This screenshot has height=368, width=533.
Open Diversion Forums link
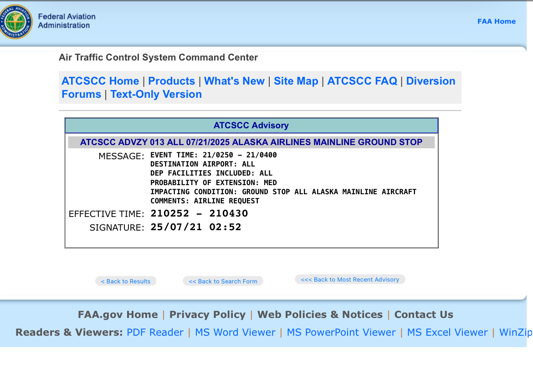(430, 81)
